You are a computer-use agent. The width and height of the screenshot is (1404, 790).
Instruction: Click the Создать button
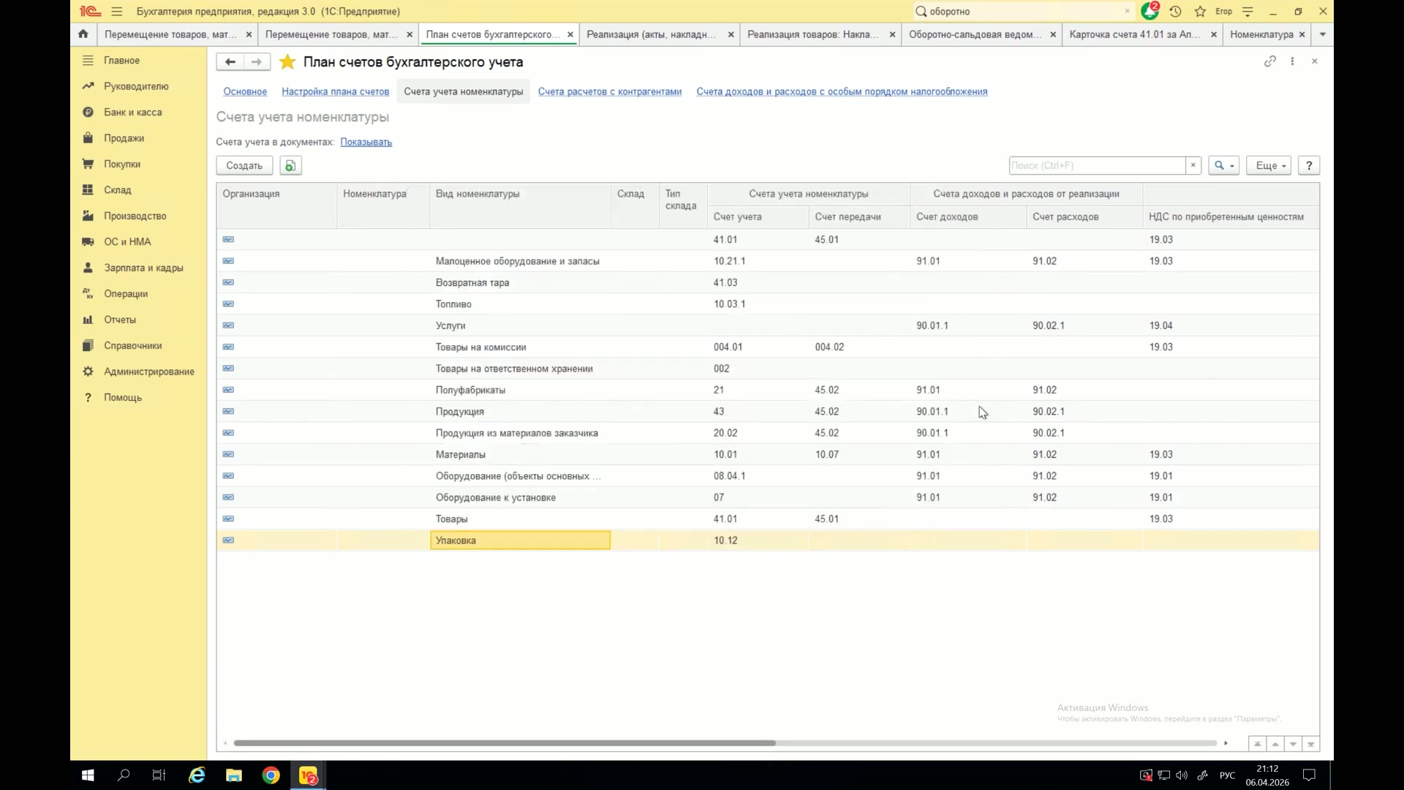click(244, 166)
